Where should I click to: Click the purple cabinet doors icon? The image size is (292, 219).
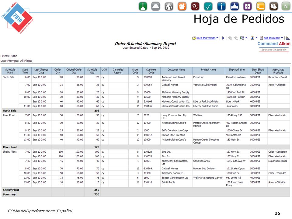(248, 6)
